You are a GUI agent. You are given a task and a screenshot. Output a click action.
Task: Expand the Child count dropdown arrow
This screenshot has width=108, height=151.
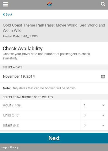click(103, 115)
